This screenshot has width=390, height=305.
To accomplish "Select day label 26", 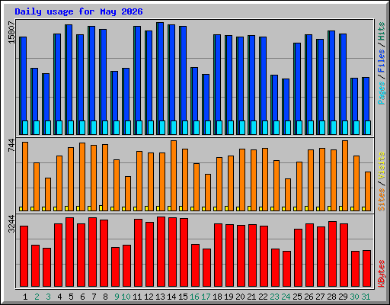I will (x=308, y=297).
